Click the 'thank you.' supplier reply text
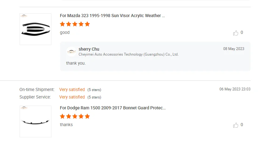 click(x=76, y=63)
